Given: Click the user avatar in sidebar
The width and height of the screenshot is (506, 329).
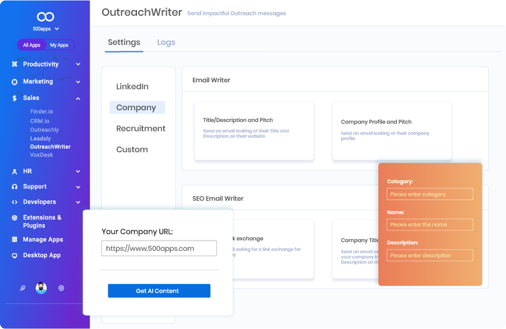Looking at the screenshot, I should click(x=41, y=288).
